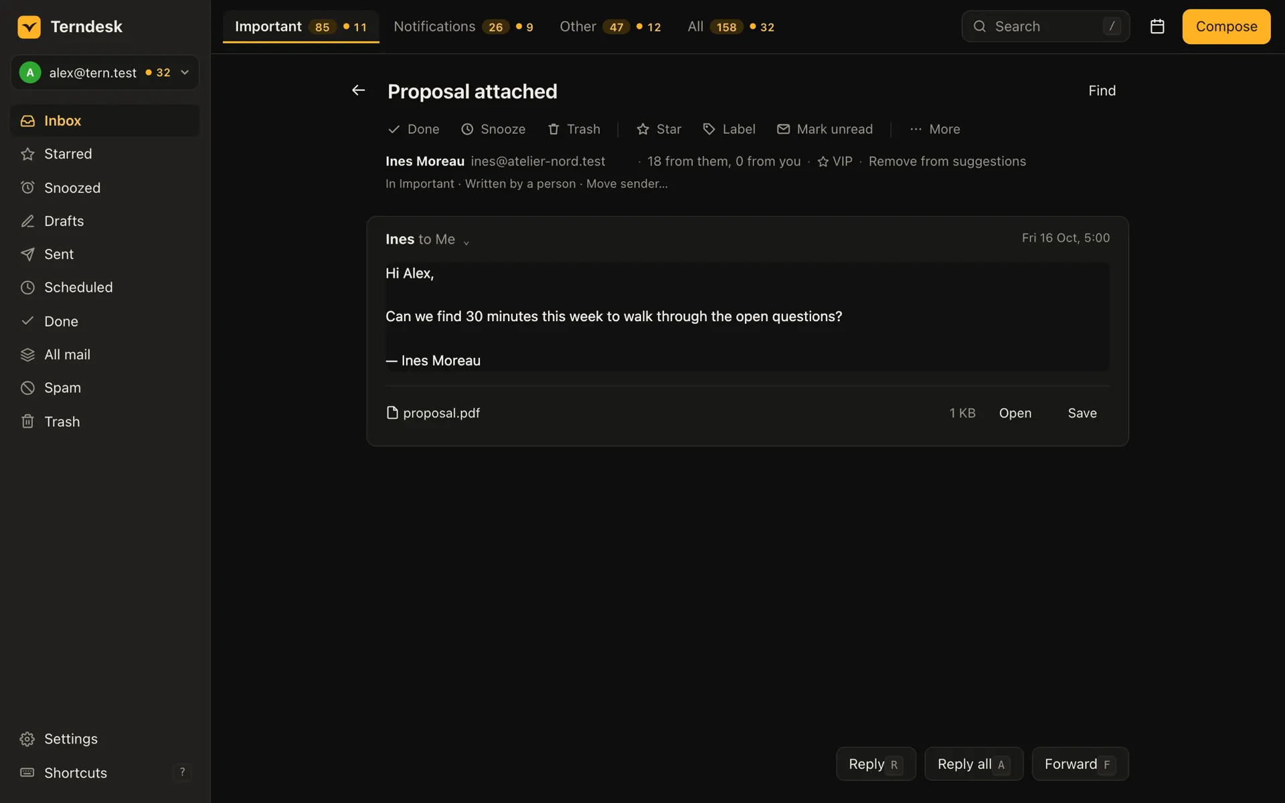Click the Mark unread envelope icon
Screen dimensions: 1285x803
[783, 129]
